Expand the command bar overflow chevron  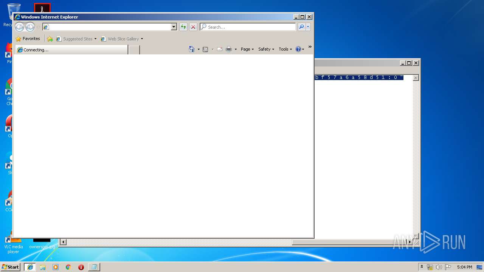[310, 47]
